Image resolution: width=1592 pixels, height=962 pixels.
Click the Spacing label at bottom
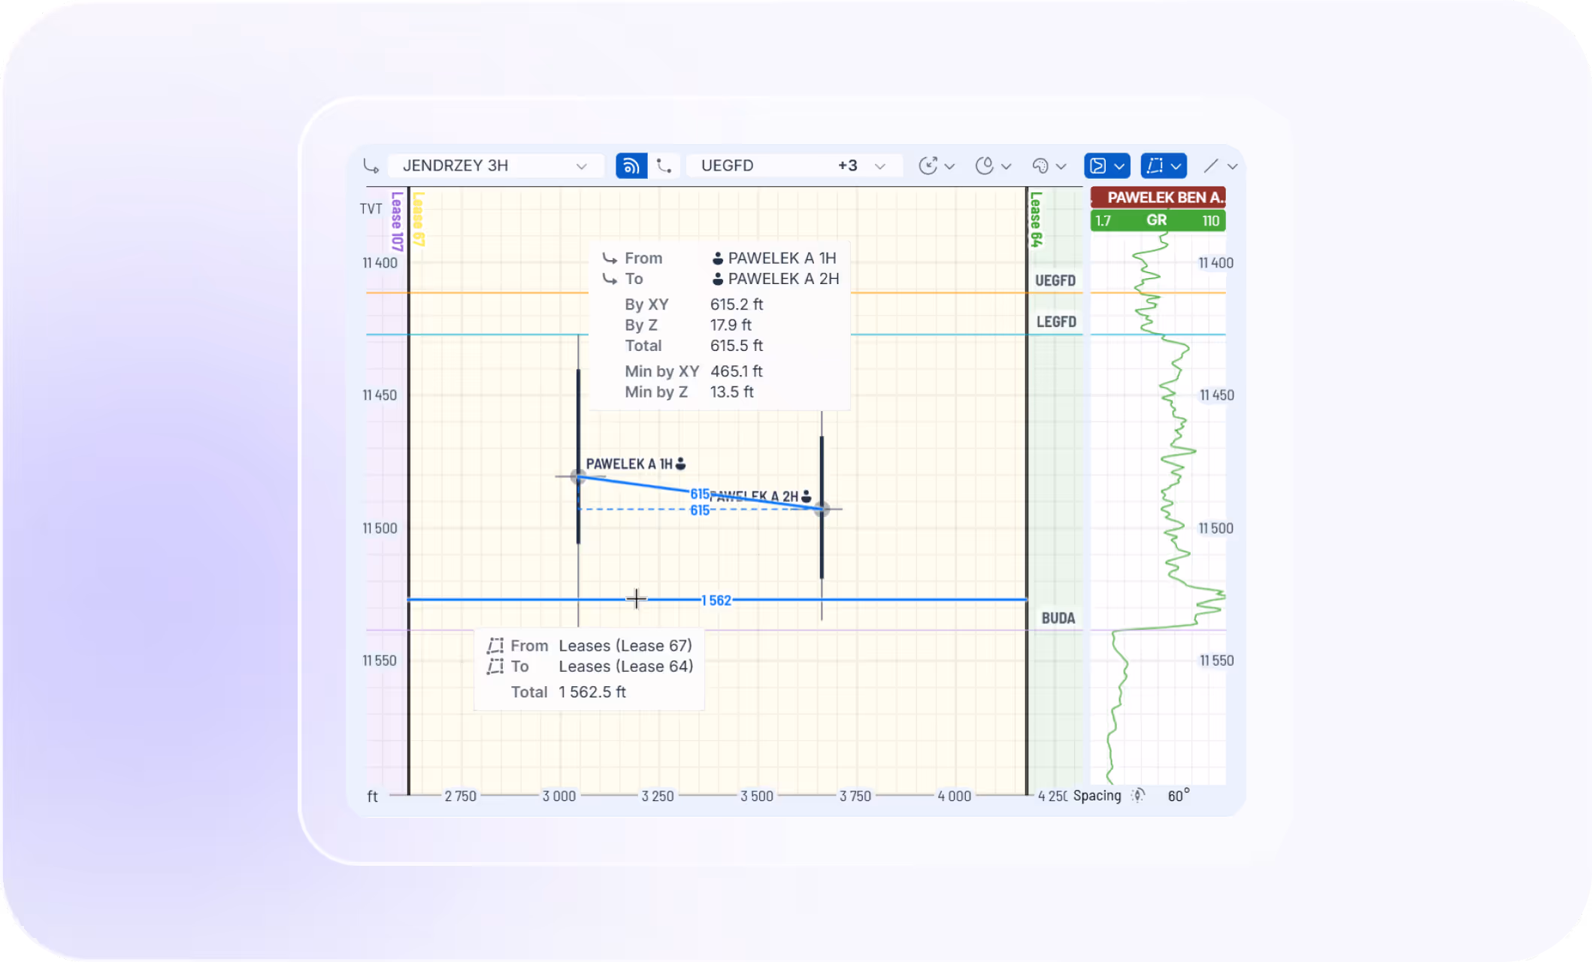1097,795
